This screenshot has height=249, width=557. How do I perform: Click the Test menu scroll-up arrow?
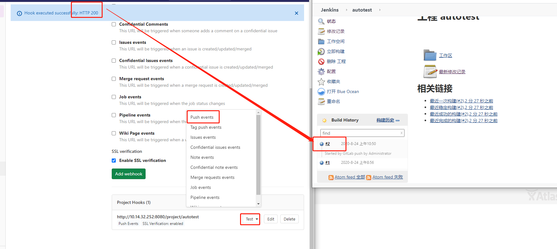(259, 112)
